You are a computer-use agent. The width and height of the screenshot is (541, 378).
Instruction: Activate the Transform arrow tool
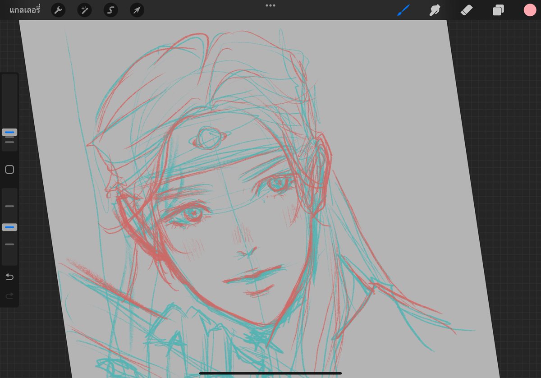point(137,10)
